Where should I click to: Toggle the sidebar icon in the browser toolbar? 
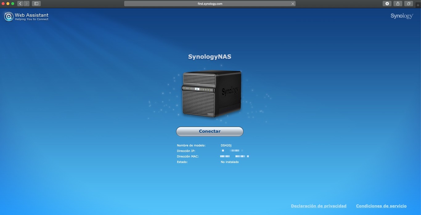[36, 3]
